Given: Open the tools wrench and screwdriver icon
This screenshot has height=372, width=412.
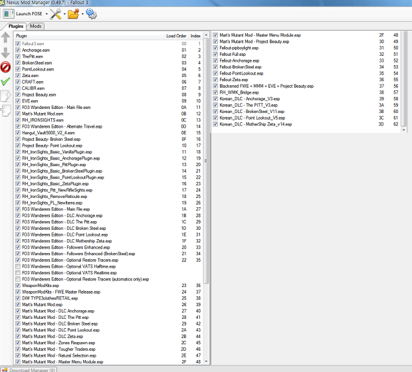Looking at the screenshot, I should pos(55,14).
